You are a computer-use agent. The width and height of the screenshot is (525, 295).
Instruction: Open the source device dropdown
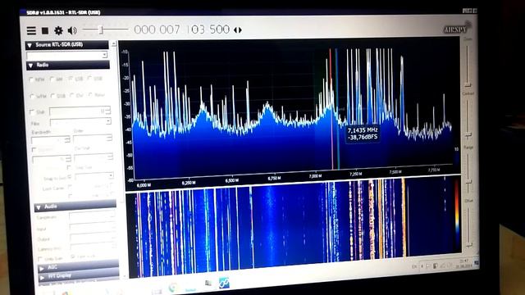[x=67, y=55]
